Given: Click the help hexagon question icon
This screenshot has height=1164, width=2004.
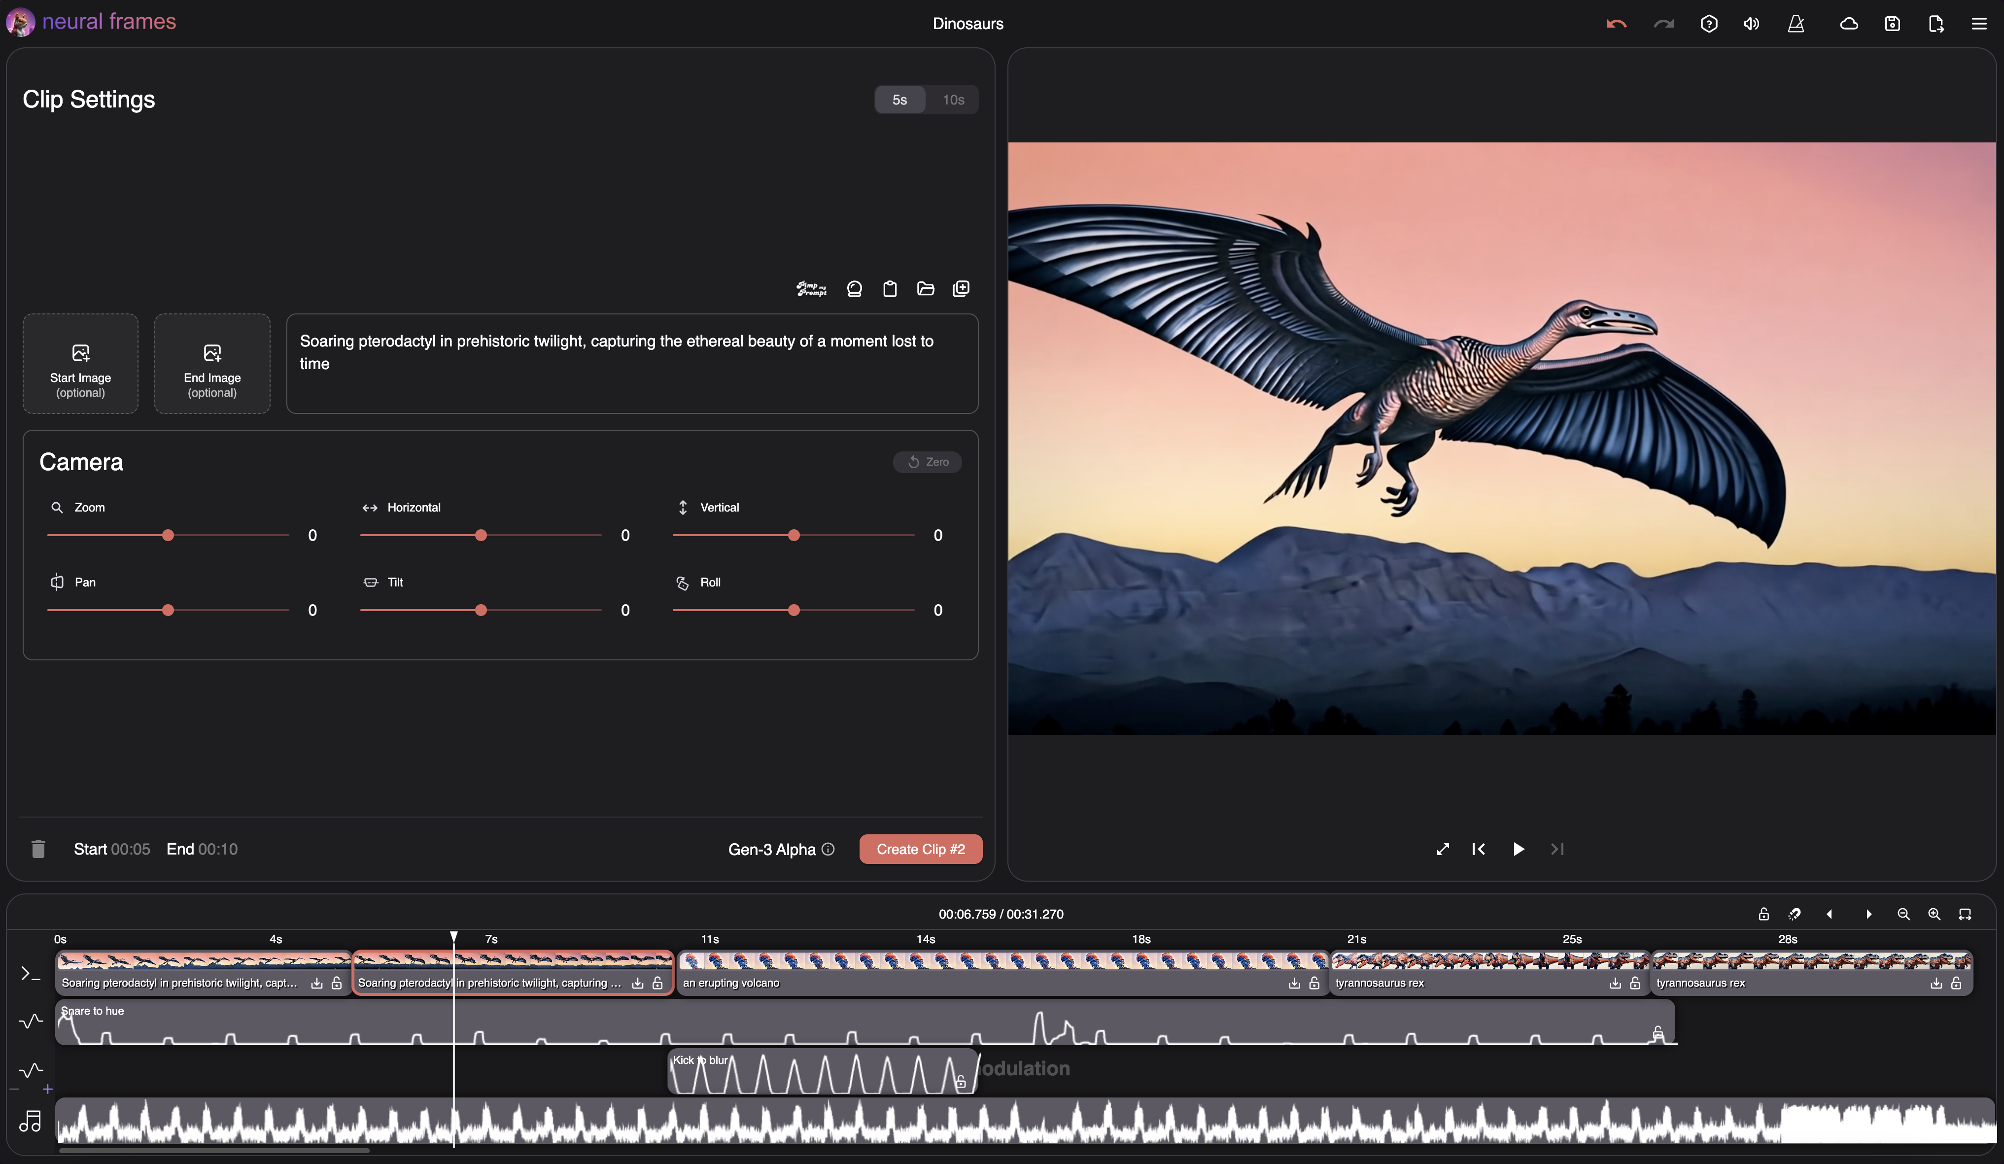Looking at the screenshot, I should point(1709,24).
